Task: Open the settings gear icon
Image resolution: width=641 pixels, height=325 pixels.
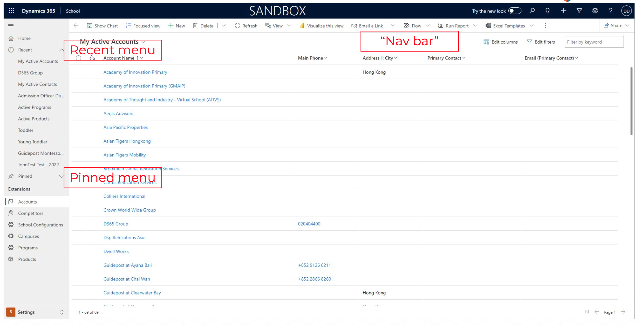Action: pos(595,11)
